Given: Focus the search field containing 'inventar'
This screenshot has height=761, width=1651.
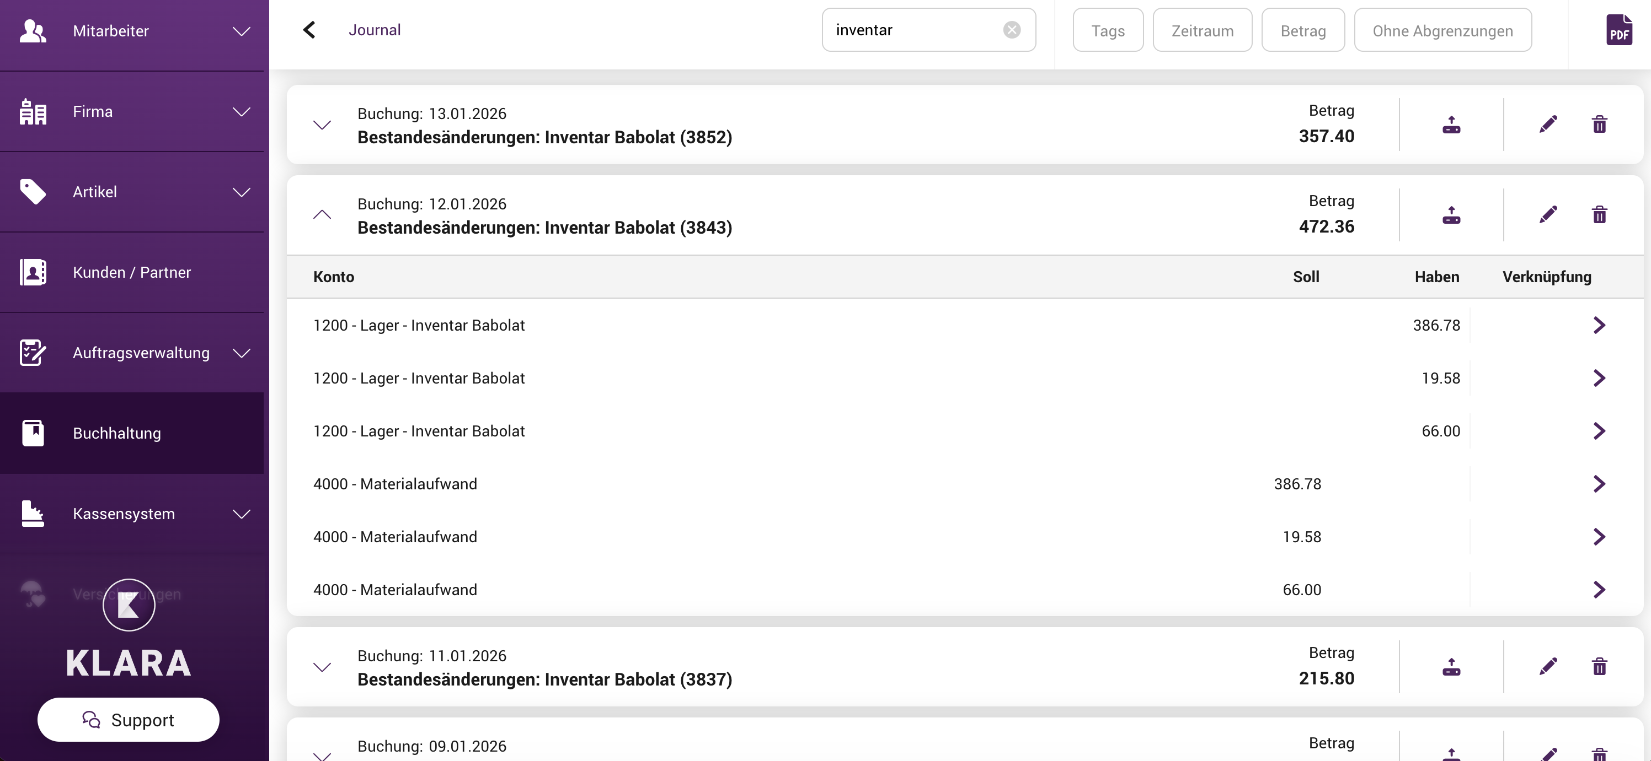Looking at the screenshot, I should [929, 30].
